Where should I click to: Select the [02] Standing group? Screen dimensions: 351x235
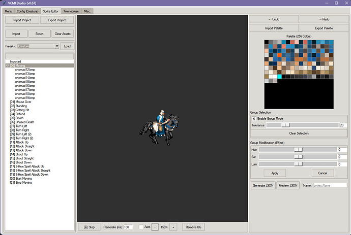click(18, 106)
